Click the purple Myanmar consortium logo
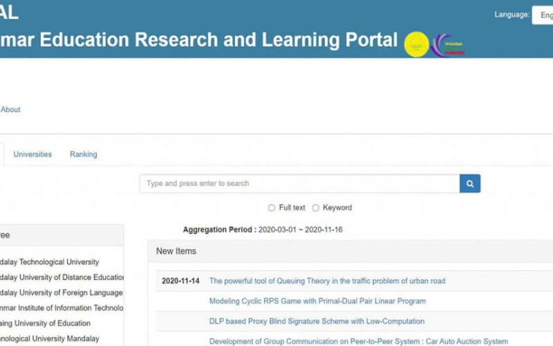The height and width of the screenshot is (346, 553). (x=448, y=46)
